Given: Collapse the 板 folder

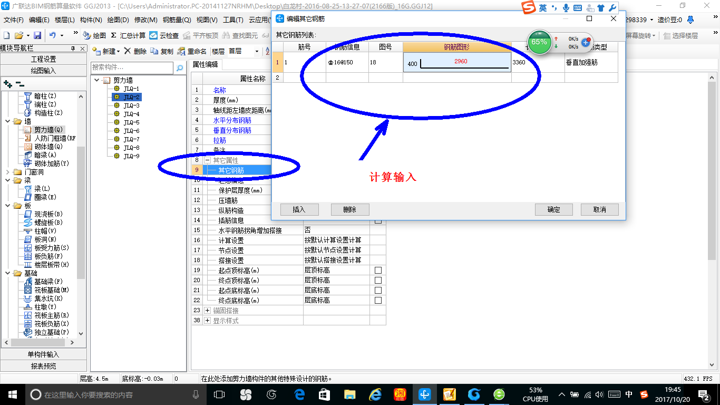Looking at the screenshot, I should pyautogui.click(x=7, y=206).
